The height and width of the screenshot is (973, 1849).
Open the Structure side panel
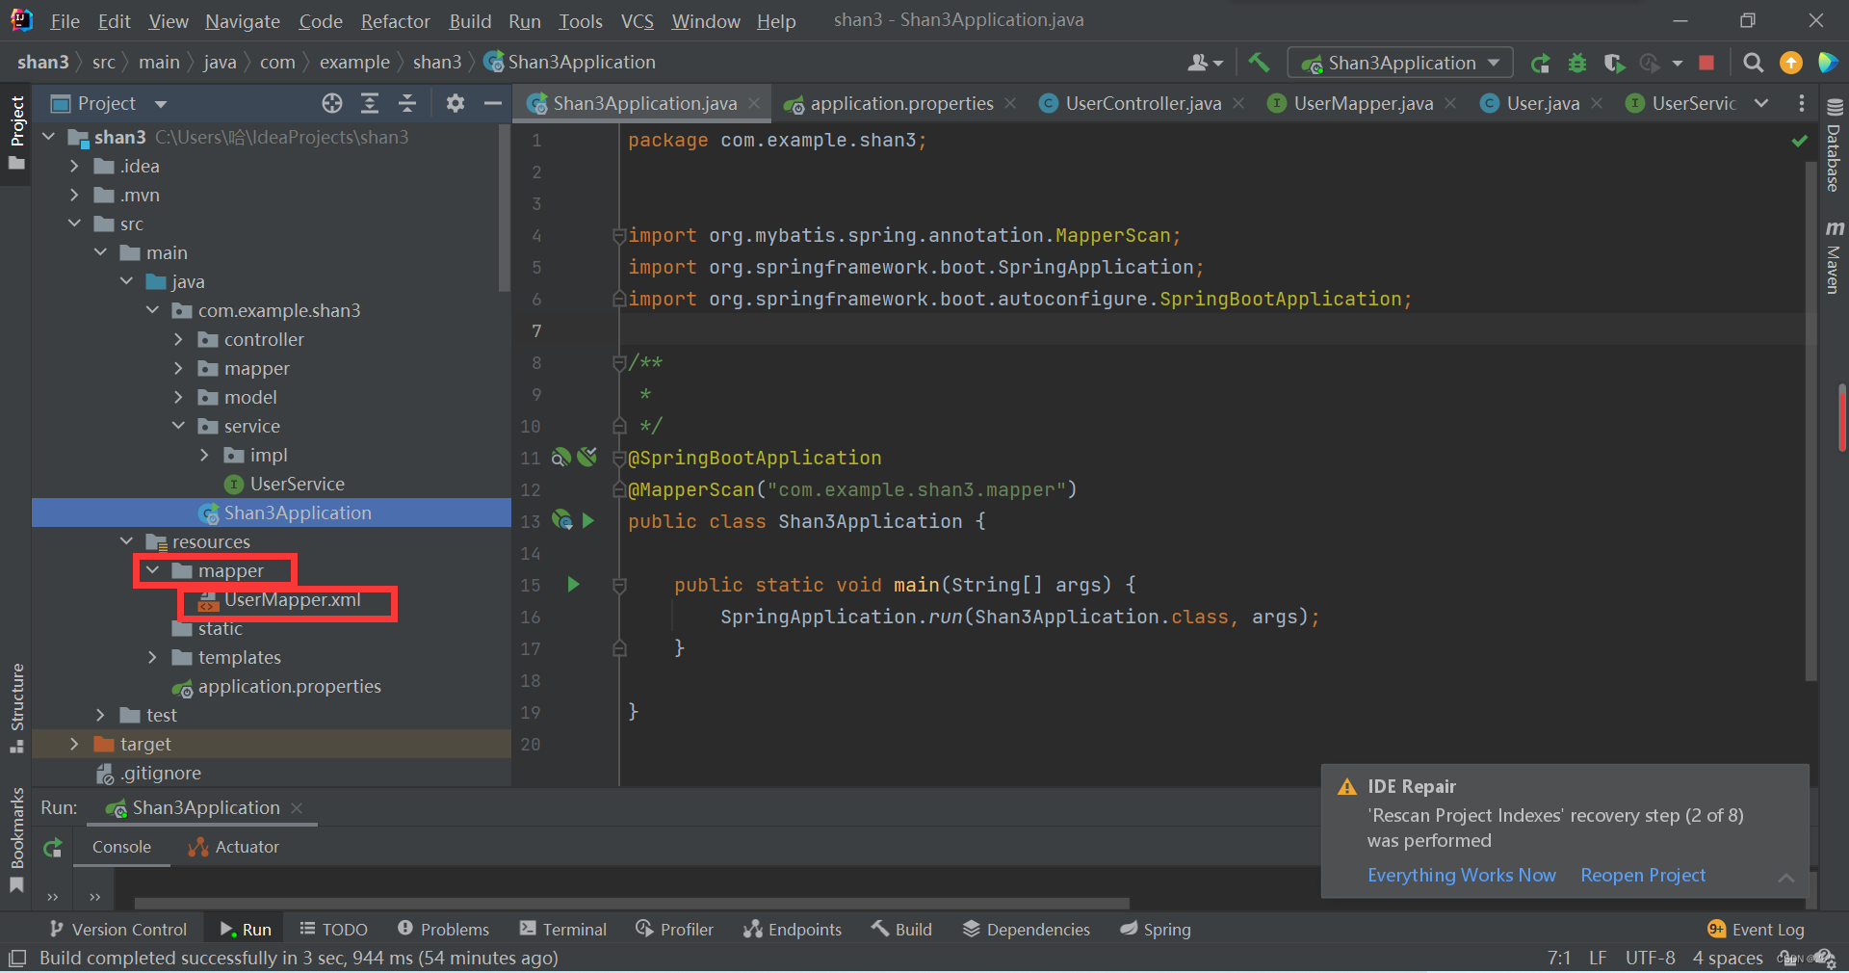point(16,708)
